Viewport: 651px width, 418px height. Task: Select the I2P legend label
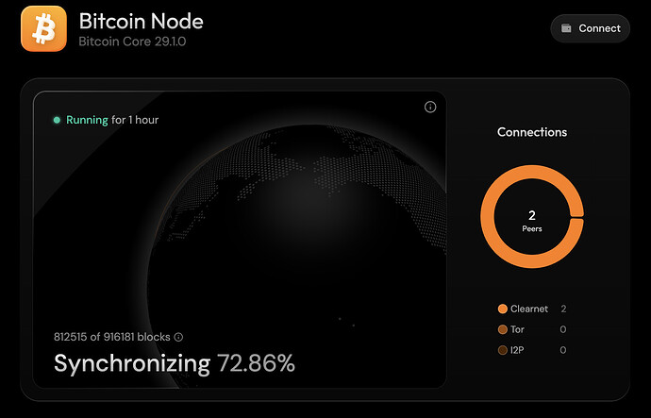(520, 350)
